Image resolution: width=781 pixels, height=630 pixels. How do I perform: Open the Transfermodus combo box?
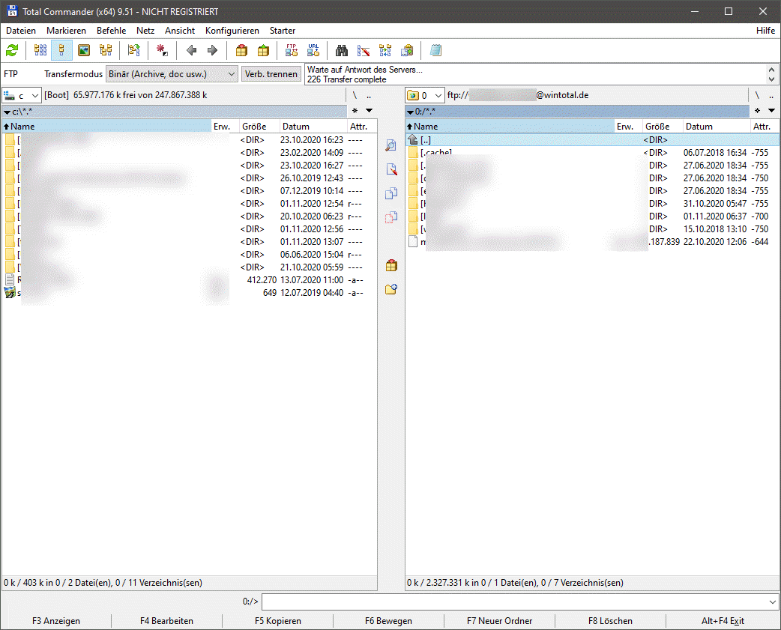pyautogui.click(x=172, y=74)
